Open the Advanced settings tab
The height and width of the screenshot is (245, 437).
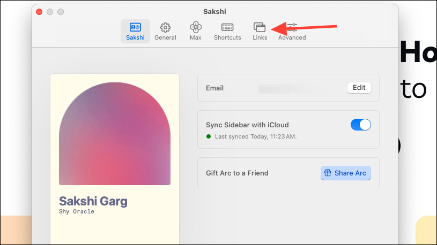(x=292, y=31)
